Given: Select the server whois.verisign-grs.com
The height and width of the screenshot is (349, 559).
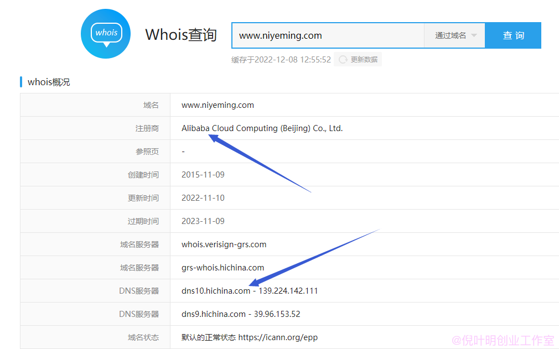Looking at the screenshot, I should tap(224, 244).
